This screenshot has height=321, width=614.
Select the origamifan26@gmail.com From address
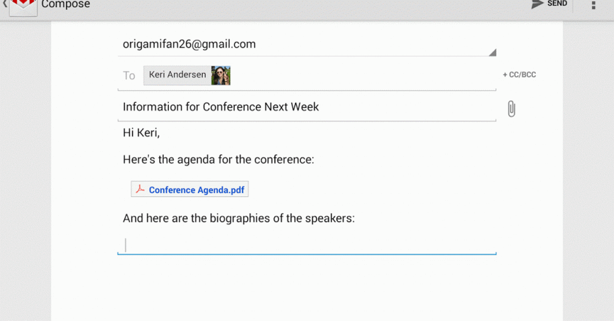click(x=189, y=44)
